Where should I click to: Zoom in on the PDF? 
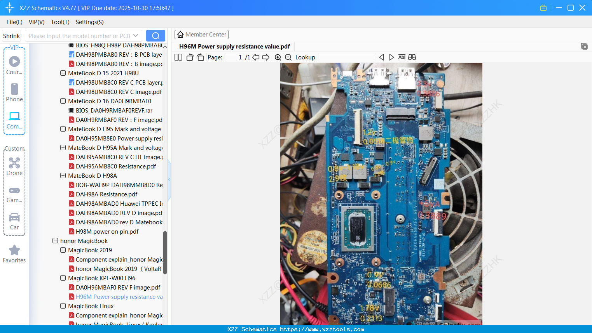[x=278, y=57]
